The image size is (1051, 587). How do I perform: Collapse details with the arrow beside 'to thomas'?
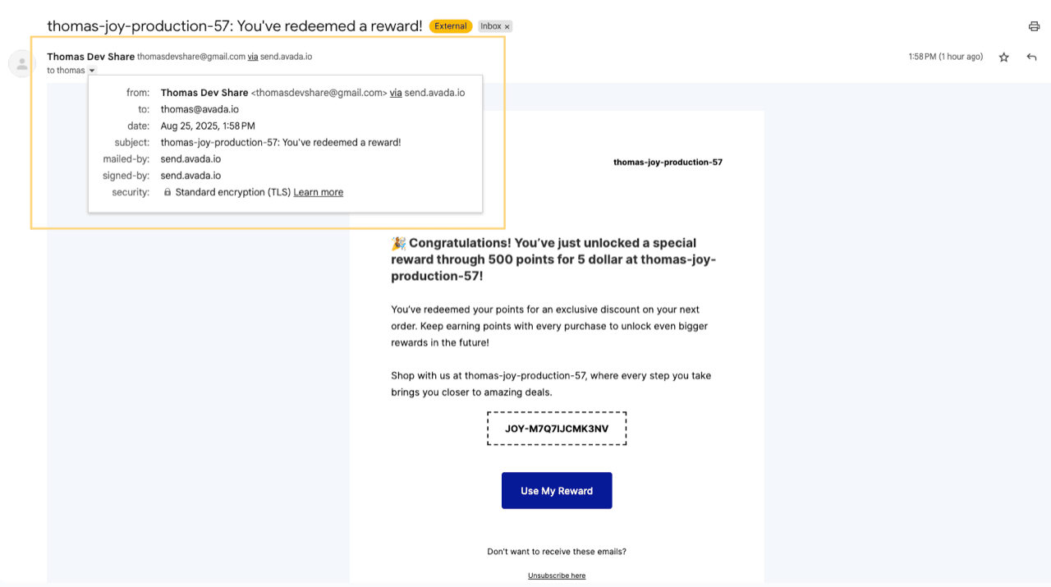[x=92, y=71]
